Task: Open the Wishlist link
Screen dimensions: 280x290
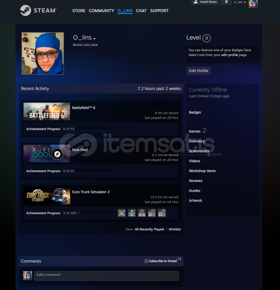Action: pos(175,229)
